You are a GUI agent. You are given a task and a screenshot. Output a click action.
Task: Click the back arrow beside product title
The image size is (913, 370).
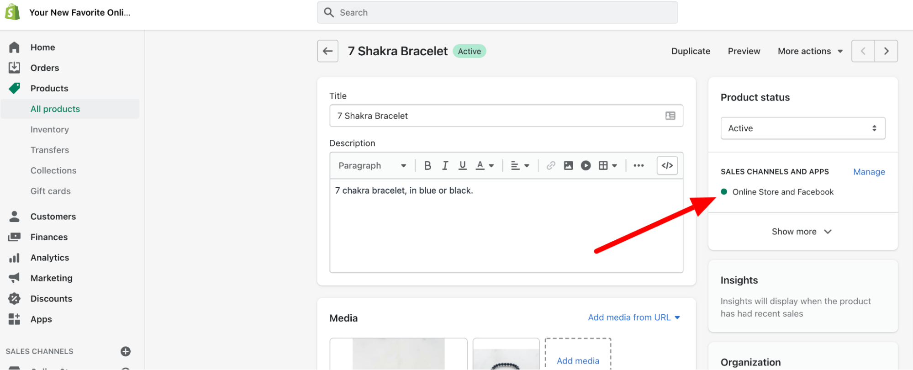327,51
